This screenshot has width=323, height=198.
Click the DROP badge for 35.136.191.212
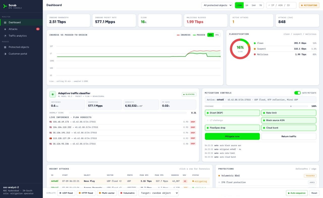(x=193, y=133)
